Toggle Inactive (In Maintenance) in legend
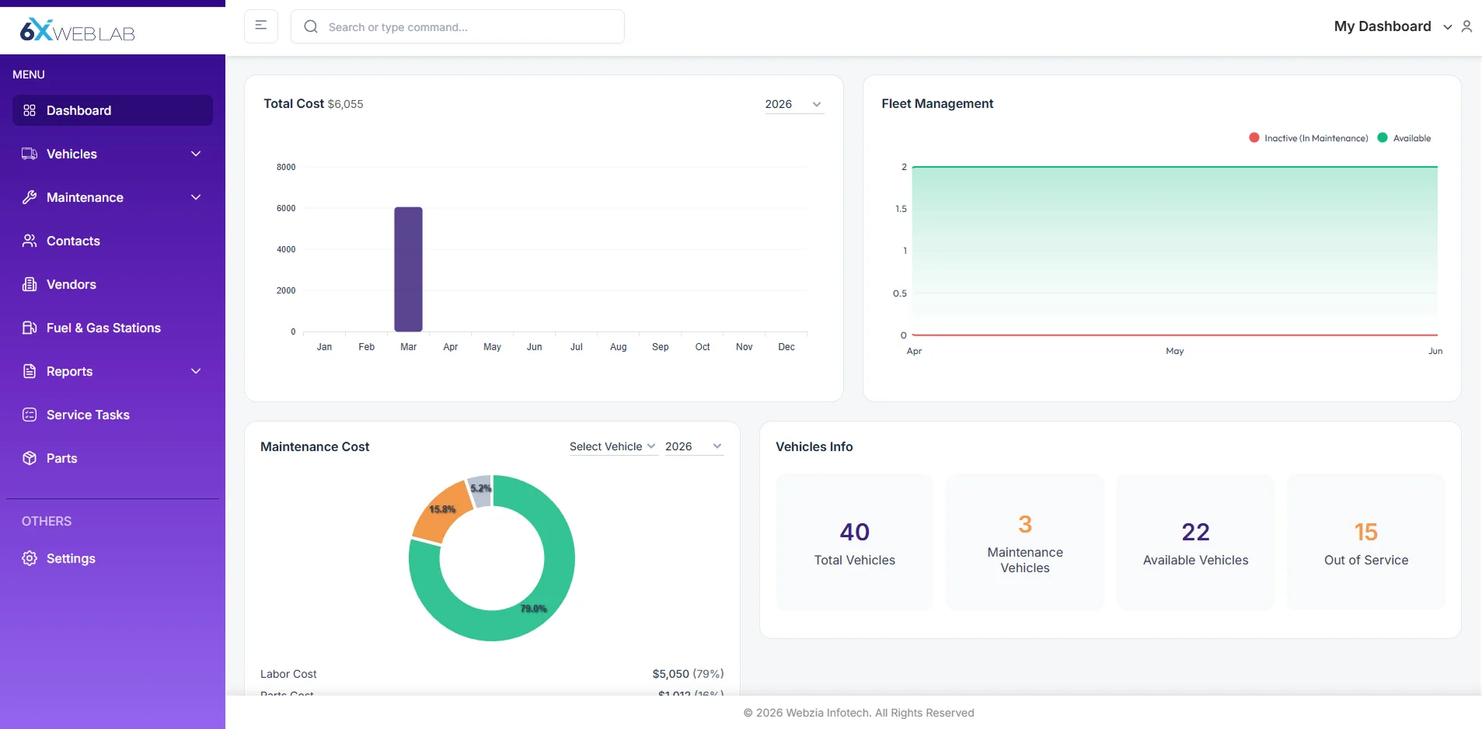1482x729 pixels. coord(1308,137)
